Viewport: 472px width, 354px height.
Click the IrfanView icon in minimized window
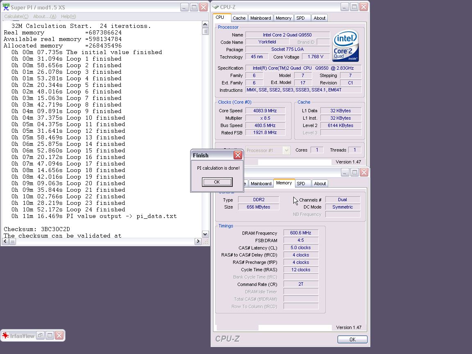coord(5,335)
